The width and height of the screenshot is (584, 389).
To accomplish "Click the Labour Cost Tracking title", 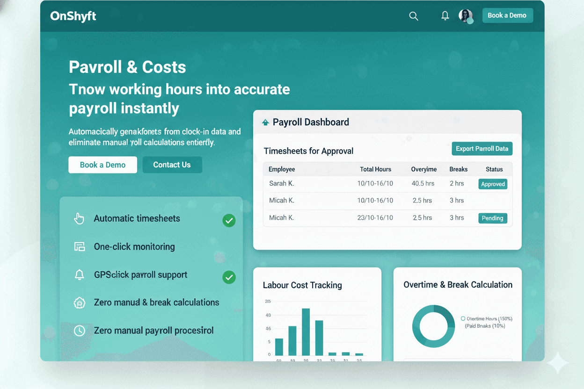I will click(302, 285).
